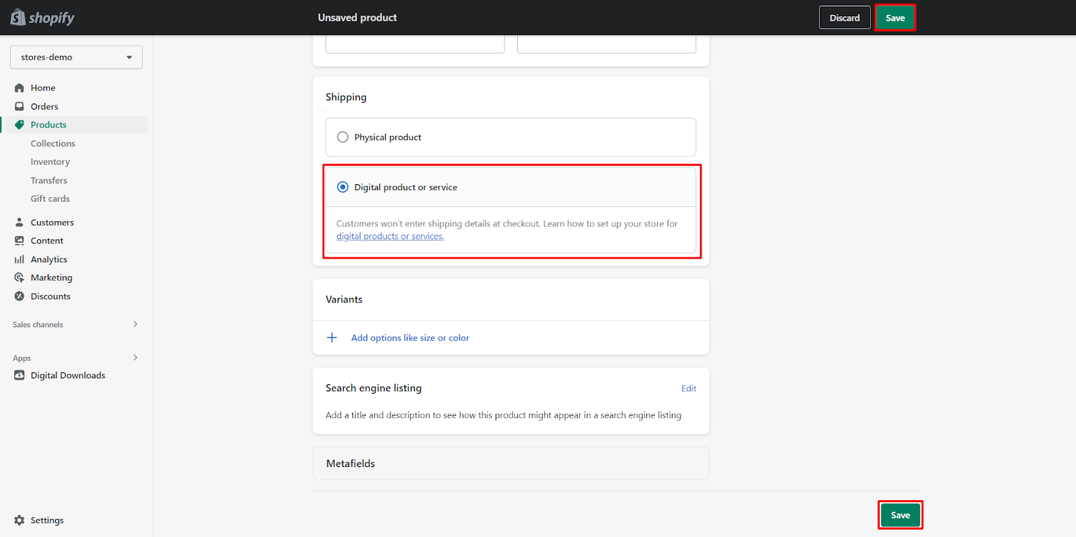Click the Save button in top bar

click(894, 18)
